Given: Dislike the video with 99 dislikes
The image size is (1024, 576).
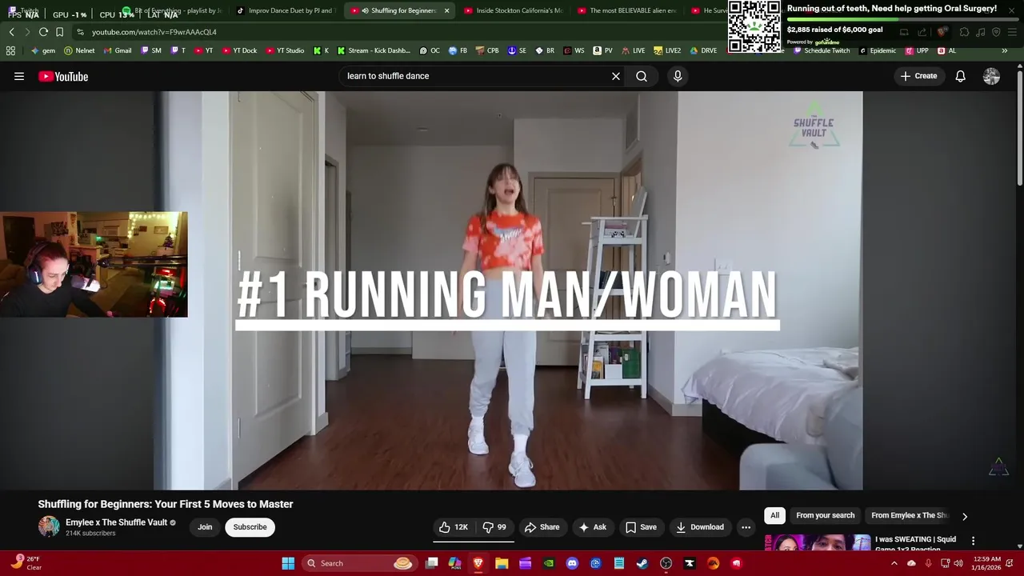Looking at the screenshot, I should point(494,527).
